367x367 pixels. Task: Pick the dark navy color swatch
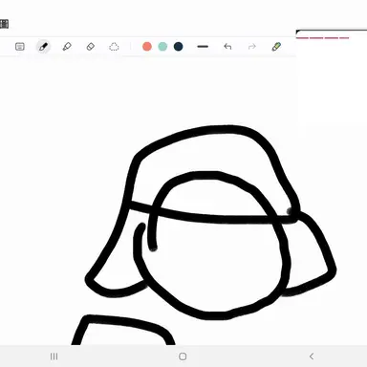pos(179,47)
